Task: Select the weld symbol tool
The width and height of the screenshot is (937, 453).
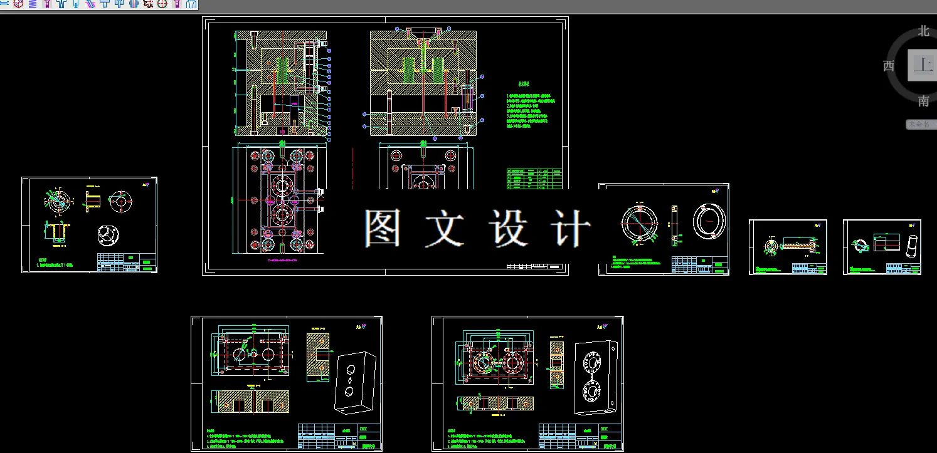Action: click(x=148, y=4)
